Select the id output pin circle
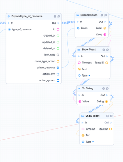123x162 pixels. click(58, 29)
